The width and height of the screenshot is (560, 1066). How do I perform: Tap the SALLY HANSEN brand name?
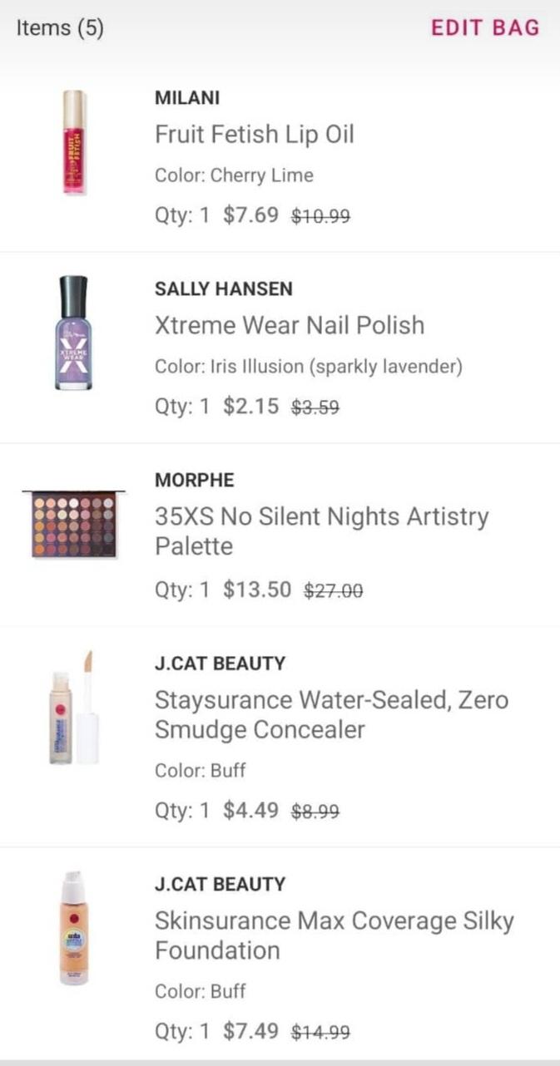click(x=223, y=289)
